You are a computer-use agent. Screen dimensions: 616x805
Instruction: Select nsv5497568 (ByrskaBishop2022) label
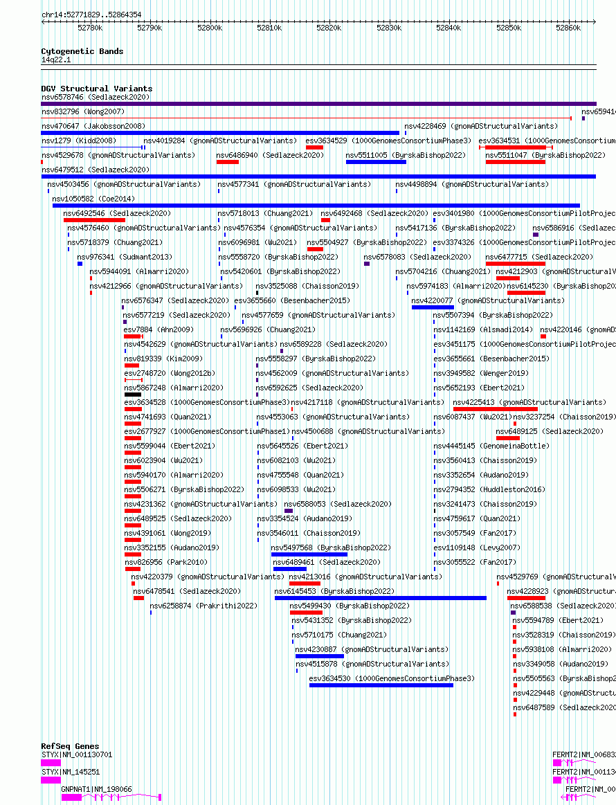331,548
